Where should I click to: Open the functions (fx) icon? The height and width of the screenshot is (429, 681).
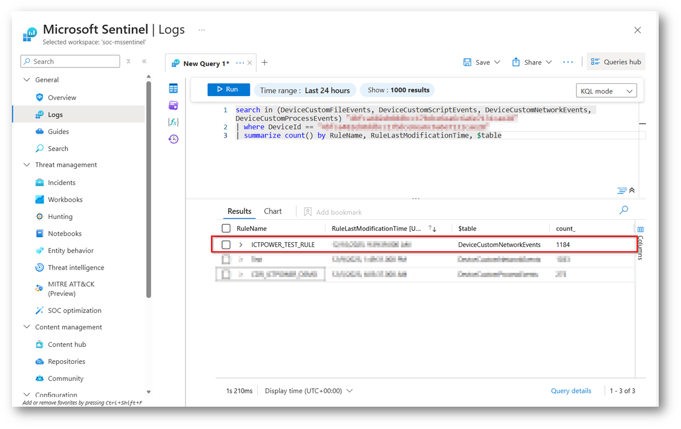pos(173,122)
